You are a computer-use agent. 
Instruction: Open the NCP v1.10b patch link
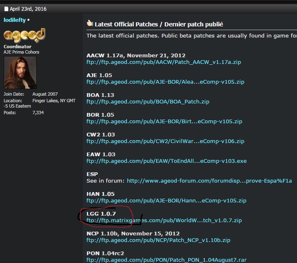[158, 240]
